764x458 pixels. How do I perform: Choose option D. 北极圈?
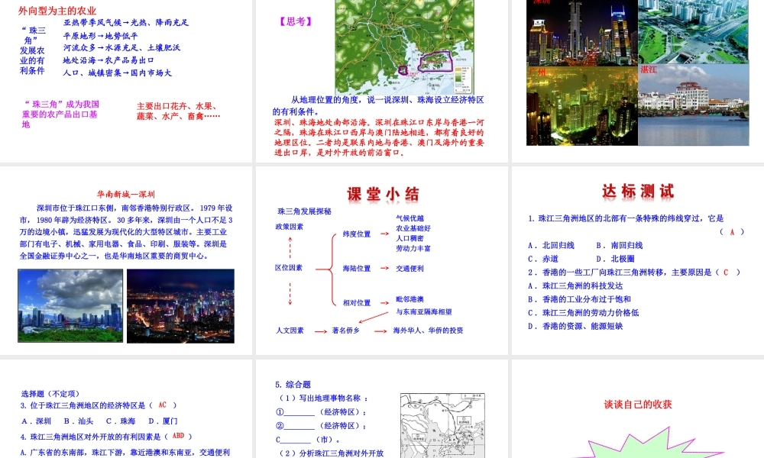pyautogui.click(x=615, y=259)
